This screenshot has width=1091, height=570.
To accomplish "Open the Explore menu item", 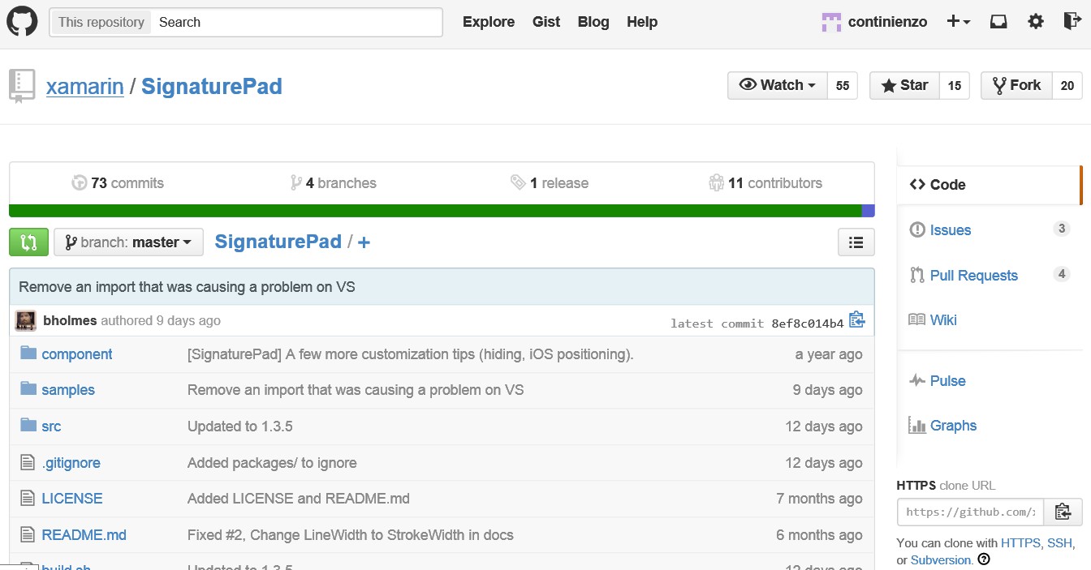I will pyautogui.click(x=489, y=22).
